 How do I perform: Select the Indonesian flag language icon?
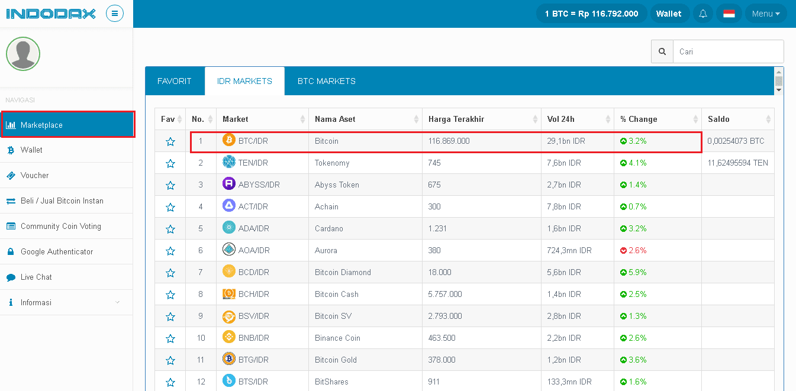pos(729,14)
